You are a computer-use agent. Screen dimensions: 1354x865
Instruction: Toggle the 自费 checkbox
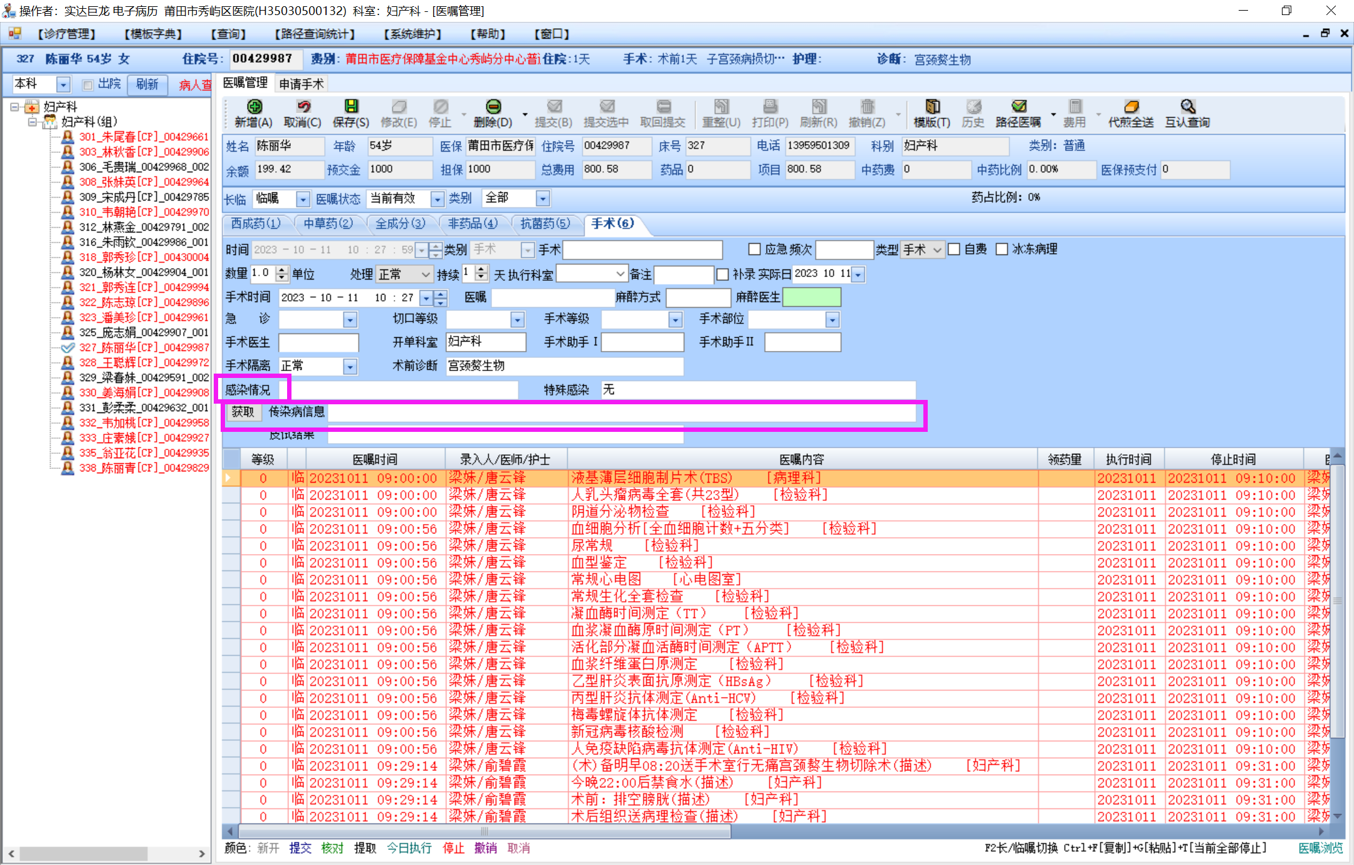[x=954, y=249]
